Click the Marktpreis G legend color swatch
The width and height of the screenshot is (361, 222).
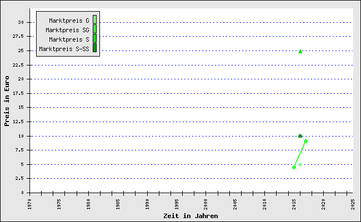(94, 19)
